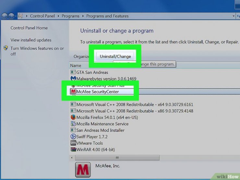This screenshot has width=240, height=180.
Task: Open Control Panel Home link
Action: pyautogui.click(x=29, y=28)
